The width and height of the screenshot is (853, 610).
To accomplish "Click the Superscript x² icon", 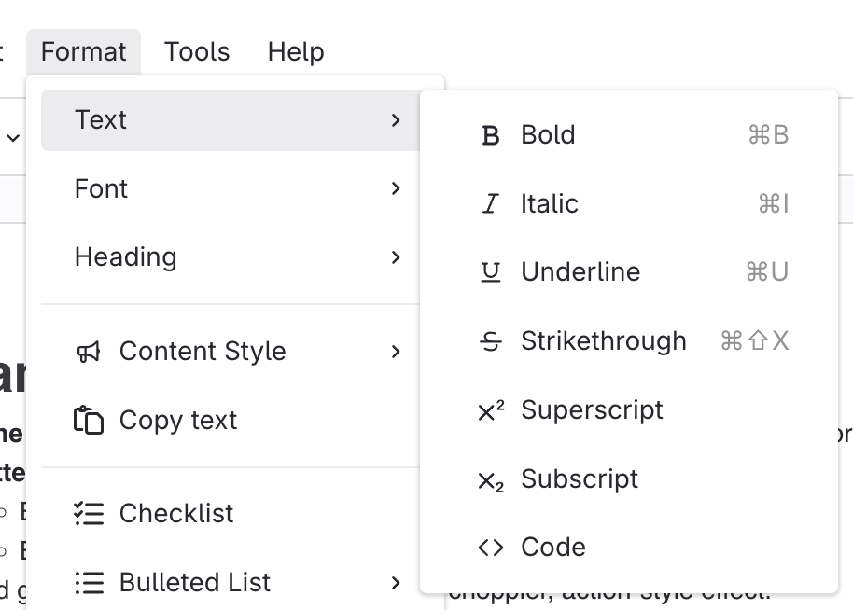I will tap(491, 410).
